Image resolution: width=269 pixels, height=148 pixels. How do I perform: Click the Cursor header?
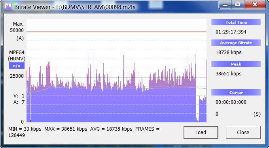(x=236, y=93)
